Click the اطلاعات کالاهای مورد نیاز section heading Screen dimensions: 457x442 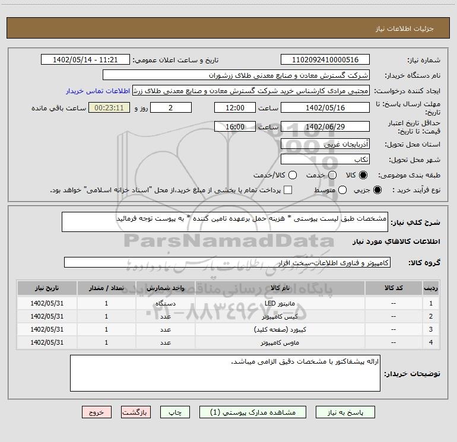coord(396,241)
